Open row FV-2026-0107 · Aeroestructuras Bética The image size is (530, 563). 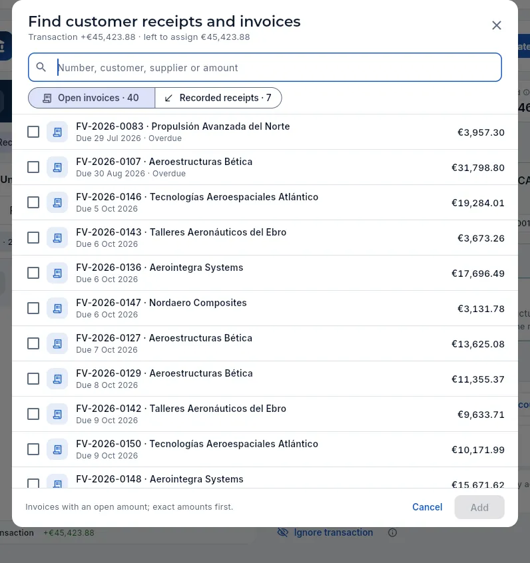(265, 167)
